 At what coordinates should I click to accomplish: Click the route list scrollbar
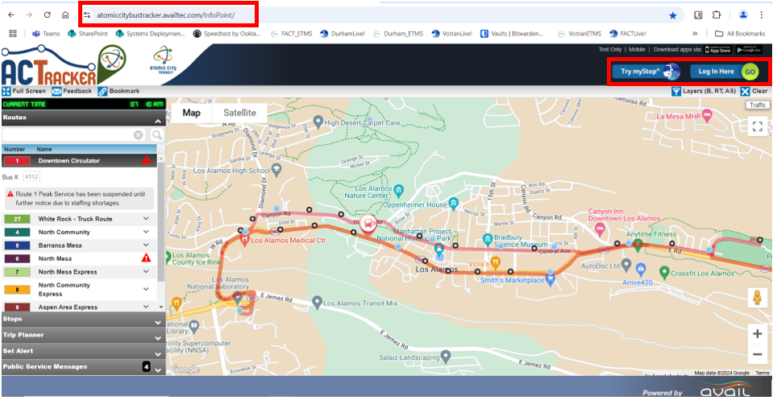tap(161, 223)
